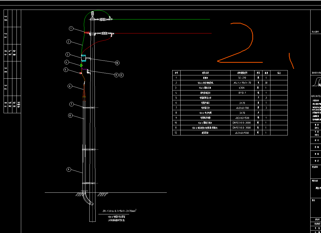Click callout balloon number 1
321x233 pixels.
pyautogui.click(x=71, y=29)
